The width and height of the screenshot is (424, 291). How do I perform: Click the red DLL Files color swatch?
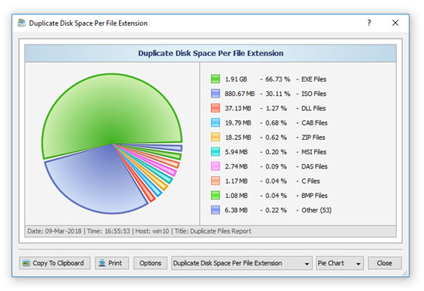pos(216,108)
